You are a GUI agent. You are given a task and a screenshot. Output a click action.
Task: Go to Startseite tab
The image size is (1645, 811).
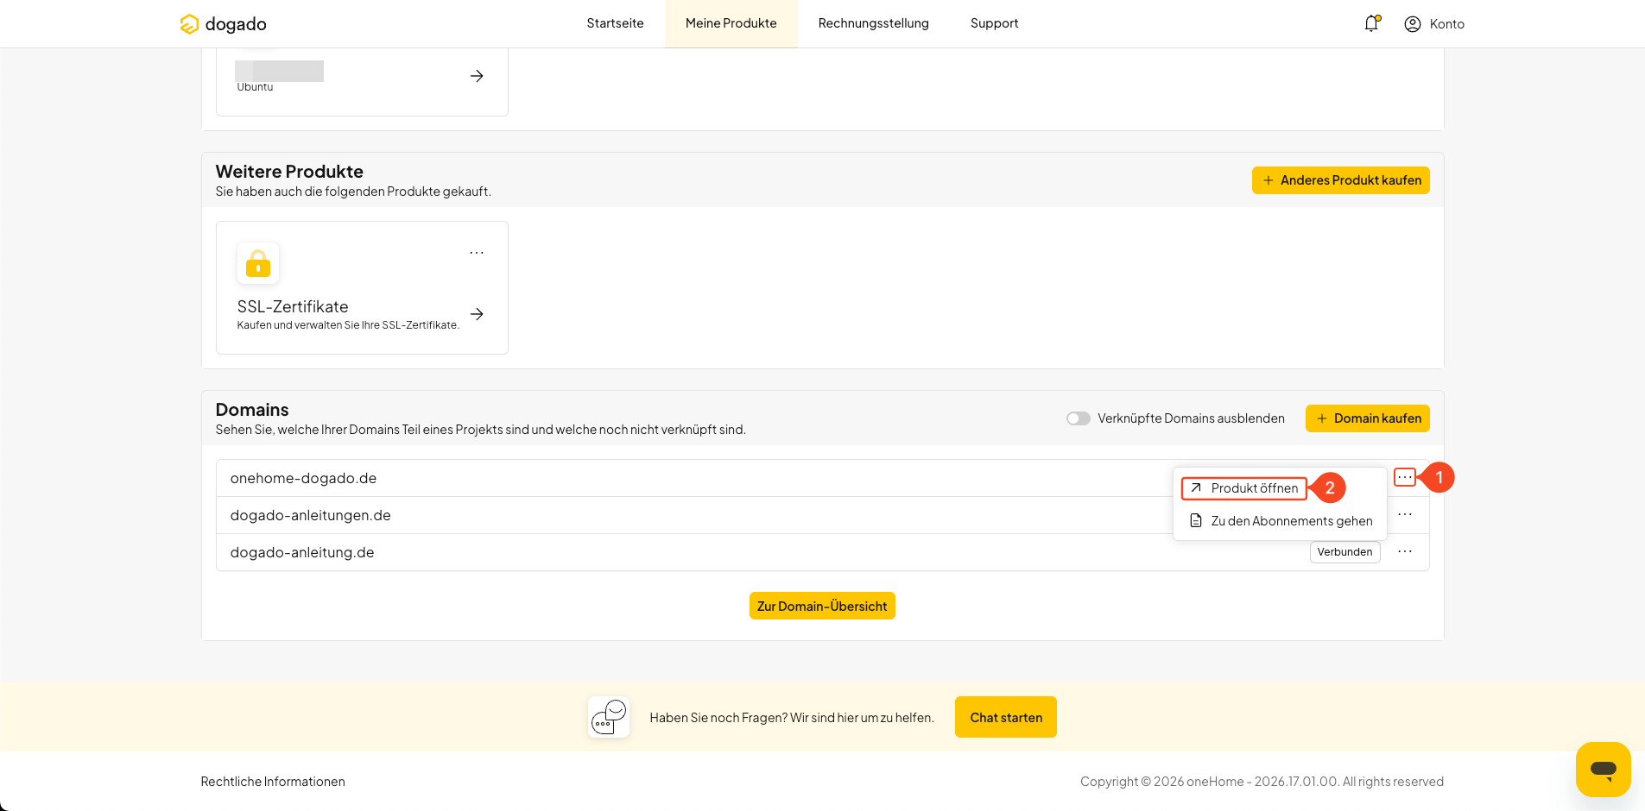pos(615,23)
